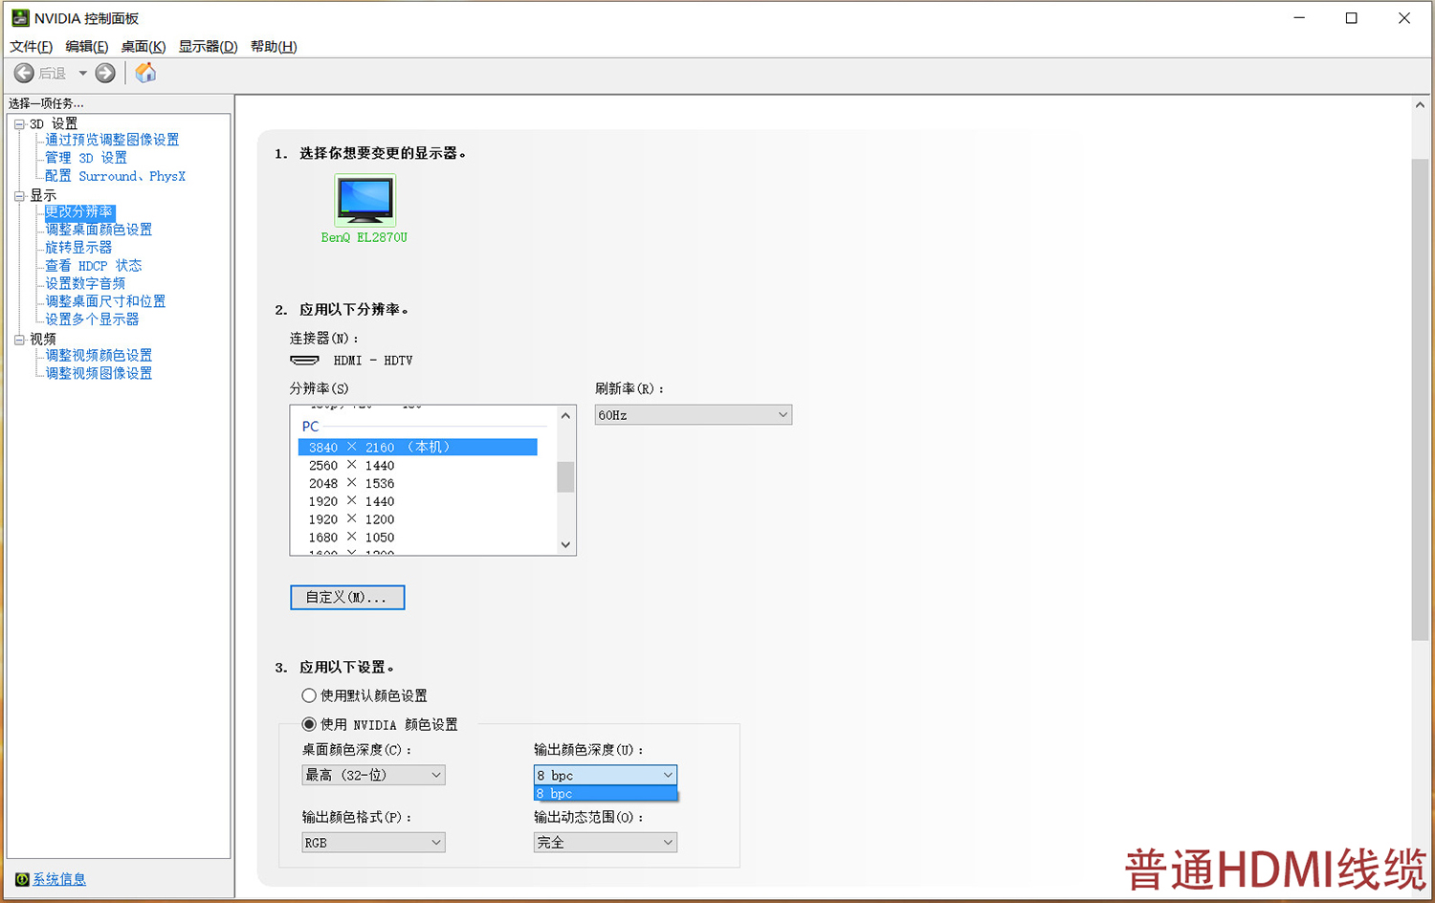Collapse the 视频 tree node
The width and height of the screenshot is (1435, 903).
[x=19, y=340]
